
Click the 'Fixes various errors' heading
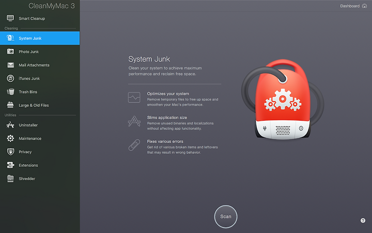click(165, 141)
